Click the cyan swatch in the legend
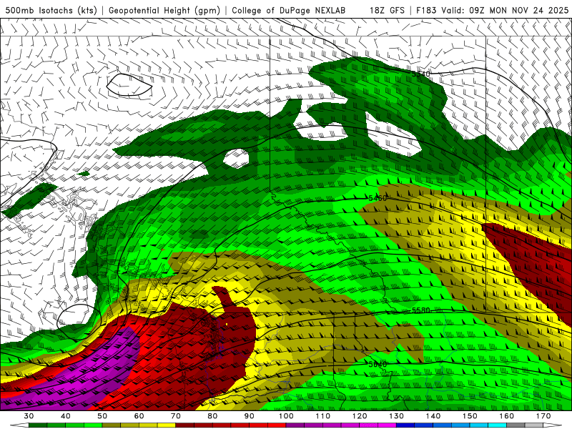Image resolution: width=572 pixels, height=429 pixels. pos(497,425)
